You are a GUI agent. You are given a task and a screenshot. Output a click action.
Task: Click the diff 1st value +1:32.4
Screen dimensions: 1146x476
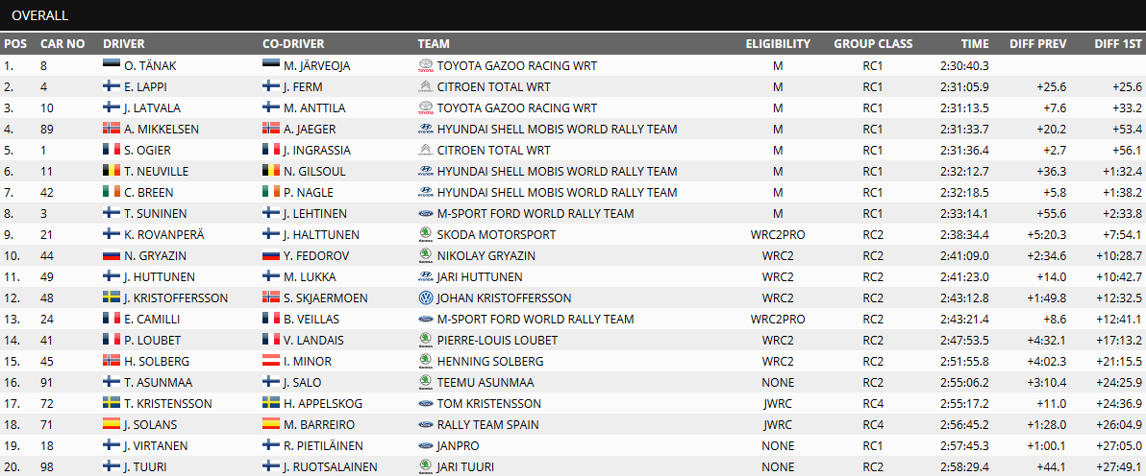pyautogui.click(x=1122, y=172)
